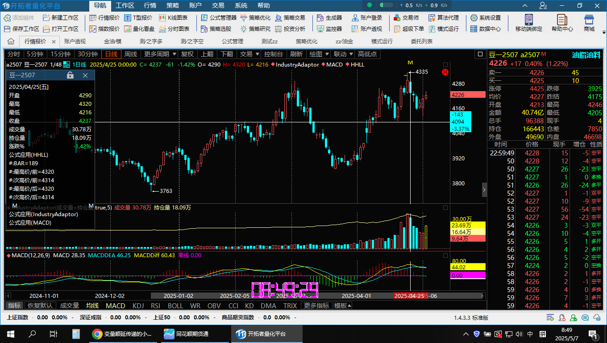Open the 行情报价 toolbar icon
The height and width of the screenshot is (343, 607).
point(93,18)
